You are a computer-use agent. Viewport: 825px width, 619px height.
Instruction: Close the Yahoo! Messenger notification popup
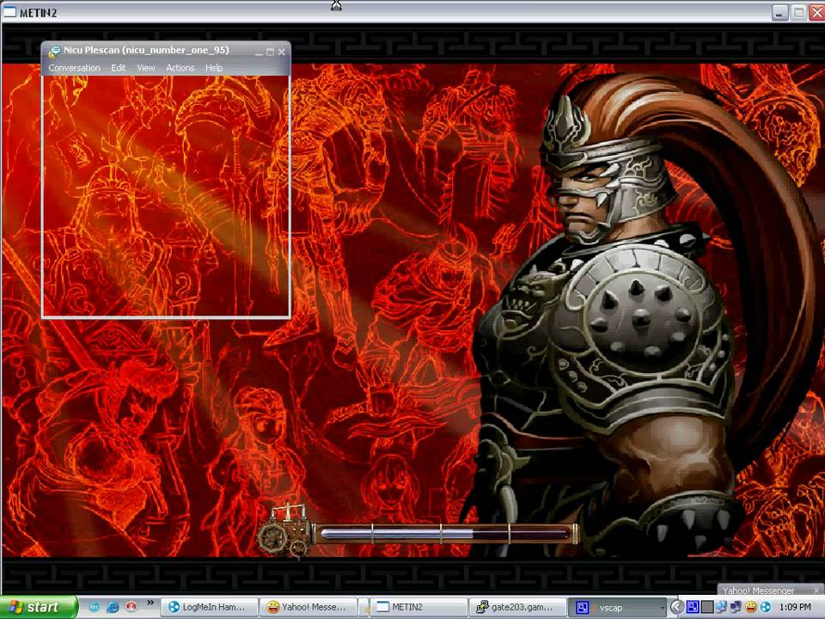tap(817, 591)
